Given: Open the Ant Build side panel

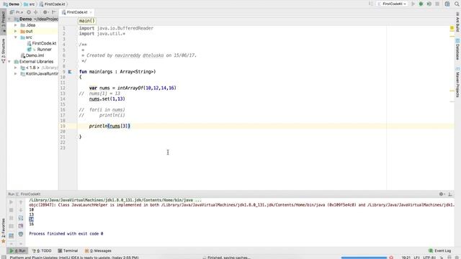Looking at the screenshot, I should tap(457, 22).
